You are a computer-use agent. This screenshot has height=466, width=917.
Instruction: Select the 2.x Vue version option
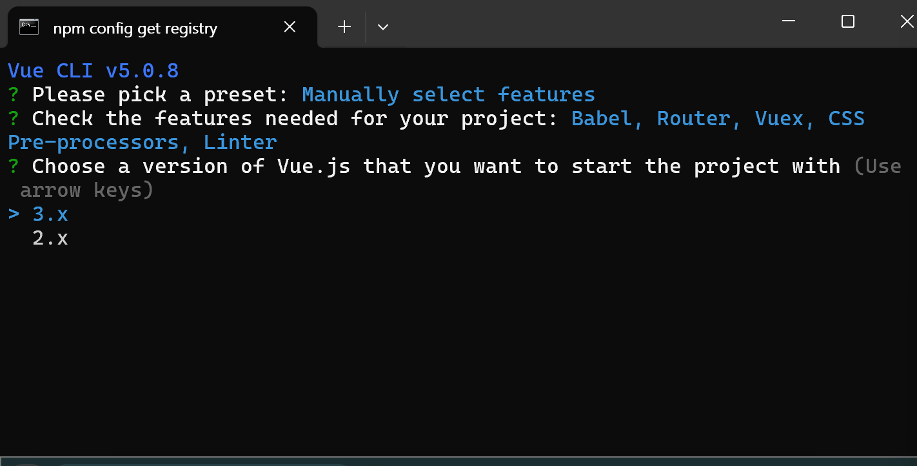click(50, 238)
